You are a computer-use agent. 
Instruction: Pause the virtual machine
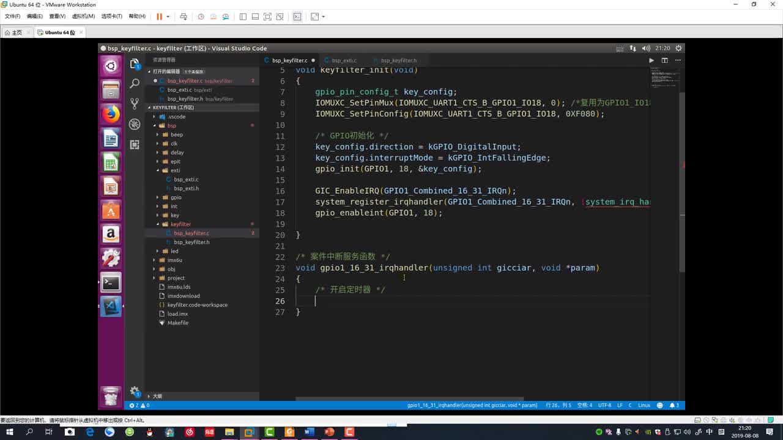[159, 16]
